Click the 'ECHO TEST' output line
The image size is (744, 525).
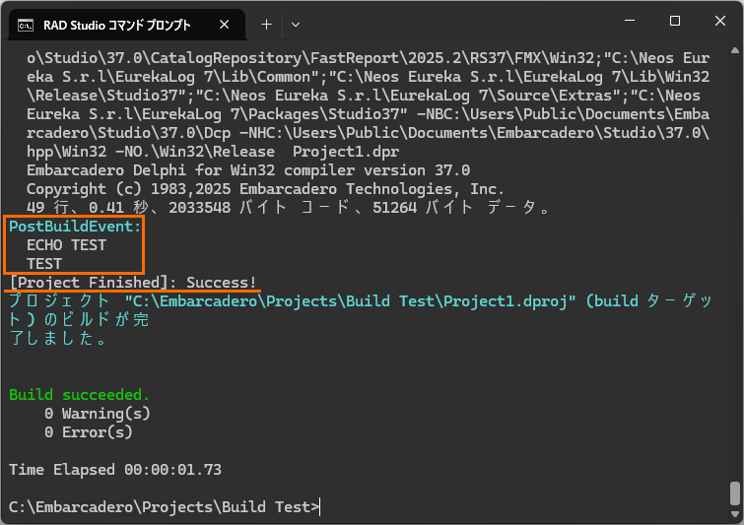[x=66, y=245]
